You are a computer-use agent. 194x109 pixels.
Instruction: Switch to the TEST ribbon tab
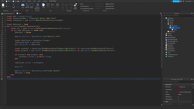click(35, 1)
